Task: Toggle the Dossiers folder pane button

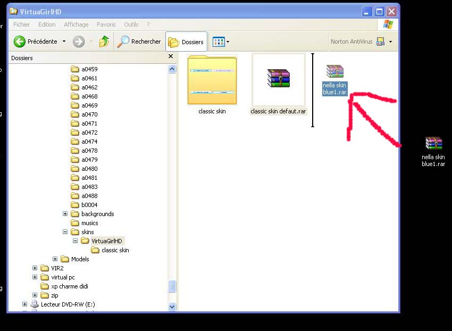Action: click(x=186, y=42)
